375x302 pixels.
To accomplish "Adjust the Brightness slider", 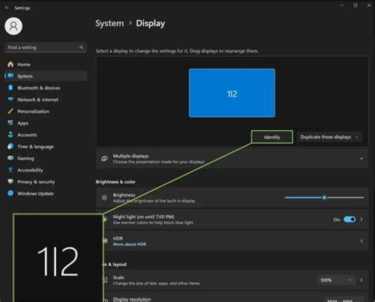I will [x=324, y=197].
